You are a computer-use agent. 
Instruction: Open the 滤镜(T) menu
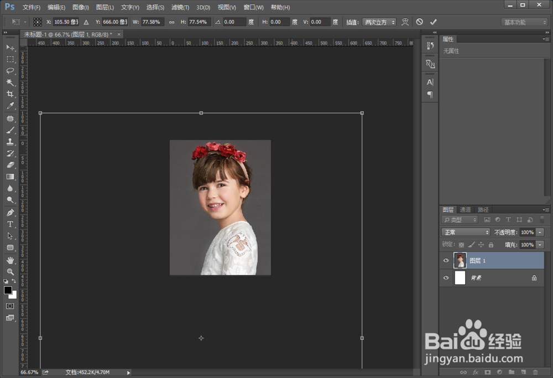(180, 7)
